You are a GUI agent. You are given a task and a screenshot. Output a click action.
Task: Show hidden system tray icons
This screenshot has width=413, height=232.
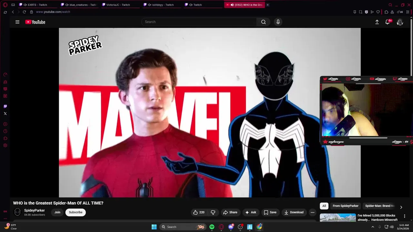click(x=373, y=227)
